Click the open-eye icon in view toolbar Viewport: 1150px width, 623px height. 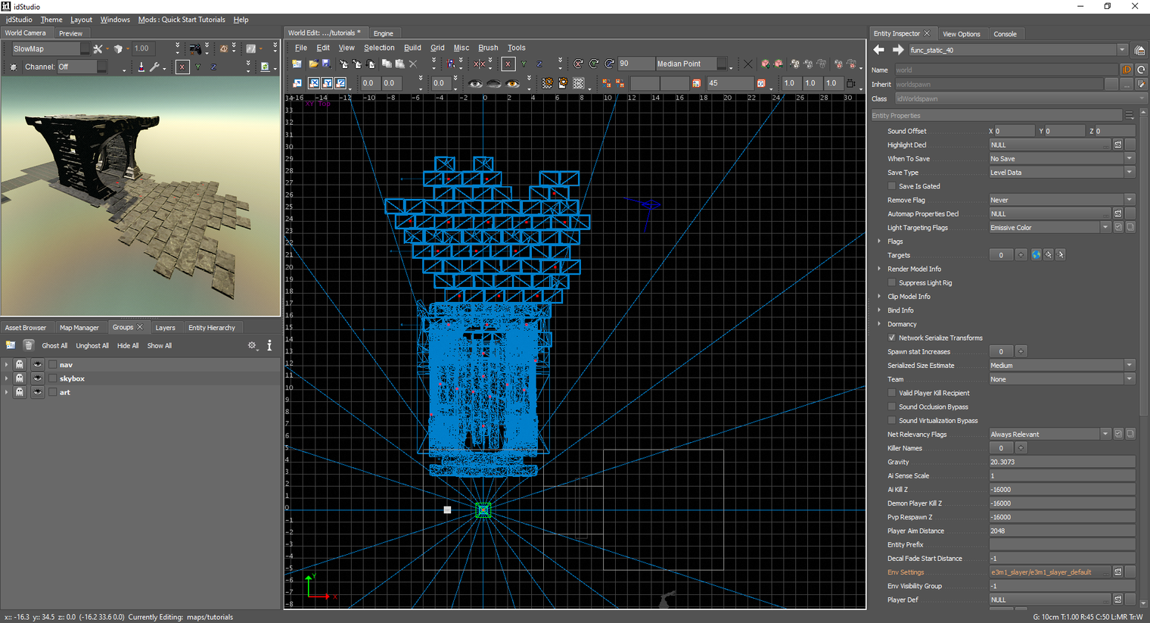tap(475, 83)
